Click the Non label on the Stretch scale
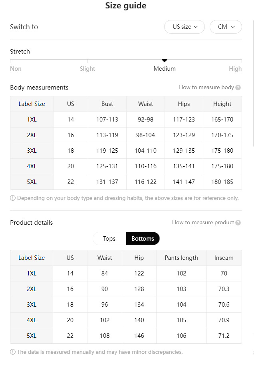254x365 pixels. click(x=16, y=69)
